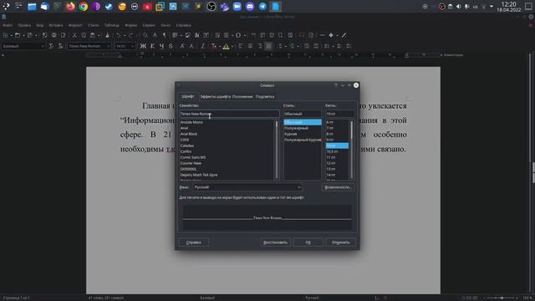Select the Полужирный style
Viewport: 535px width, 301px height.
click(x=303, y=128)
